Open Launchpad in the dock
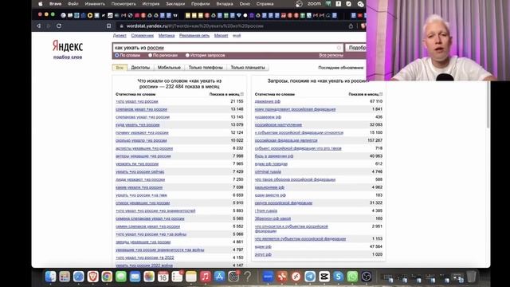Viewport: 510px width, 287px height. click(65, 277)
